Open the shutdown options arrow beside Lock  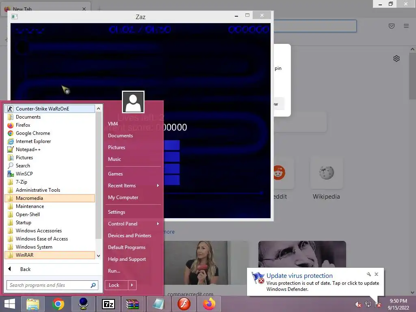[x=132, y=285]
